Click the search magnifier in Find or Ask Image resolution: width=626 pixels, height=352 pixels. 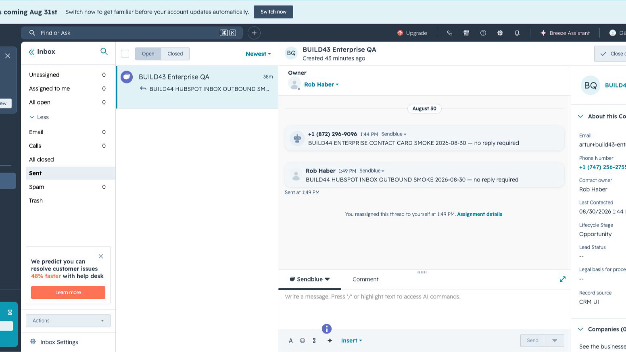[x=32, y=33]
